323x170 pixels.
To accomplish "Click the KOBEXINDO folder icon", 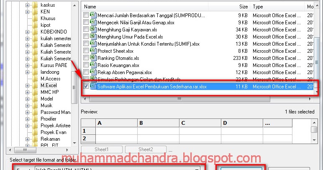I will (35, 32).
